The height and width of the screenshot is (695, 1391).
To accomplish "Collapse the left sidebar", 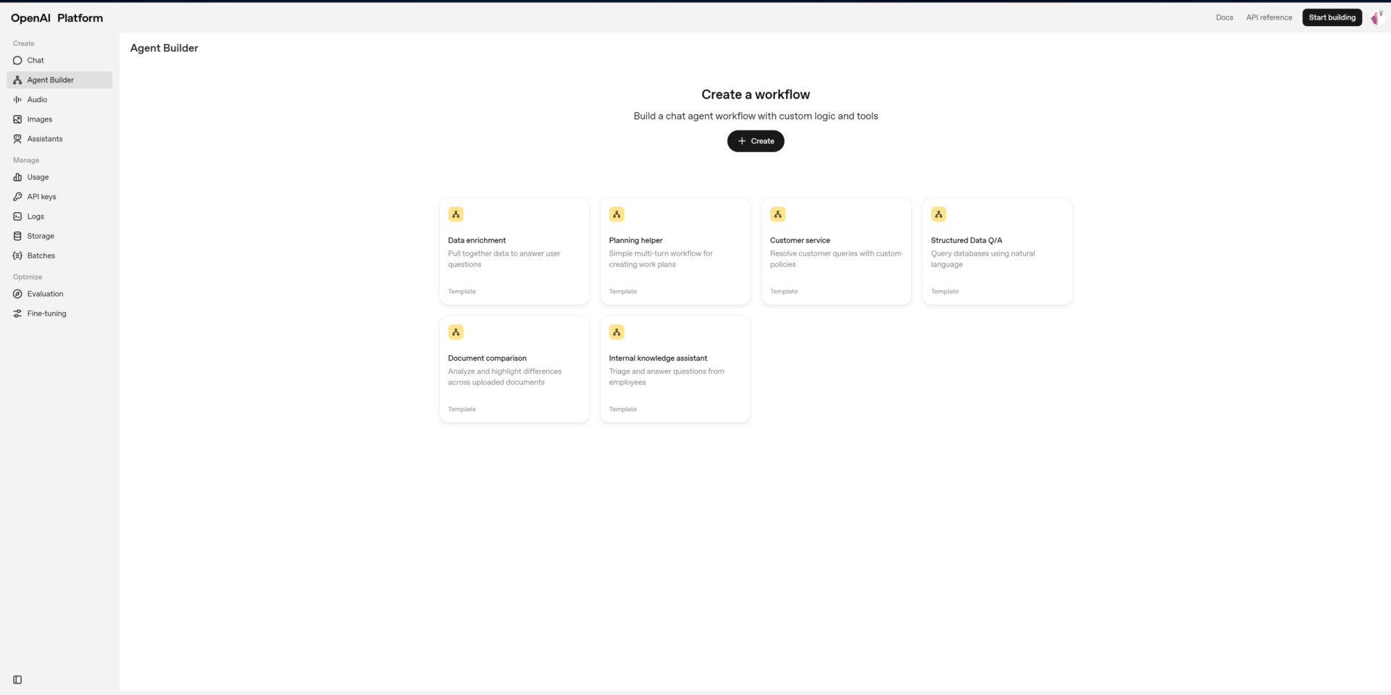I will [x=17, y=680].
